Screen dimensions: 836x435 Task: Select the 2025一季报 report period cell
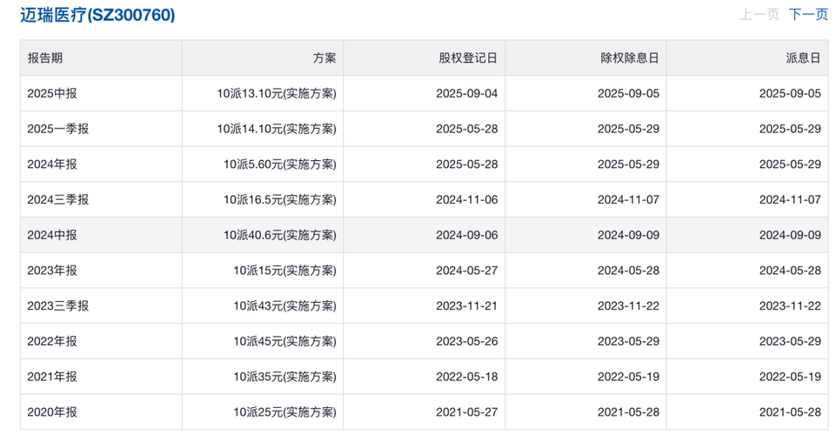tap(58, 129)
